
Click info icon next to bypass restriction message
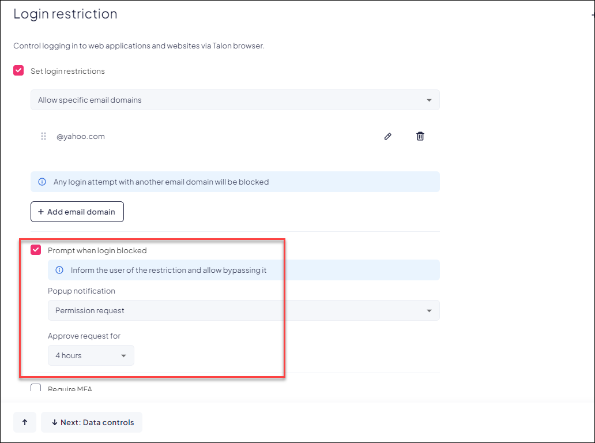[59, 270]
